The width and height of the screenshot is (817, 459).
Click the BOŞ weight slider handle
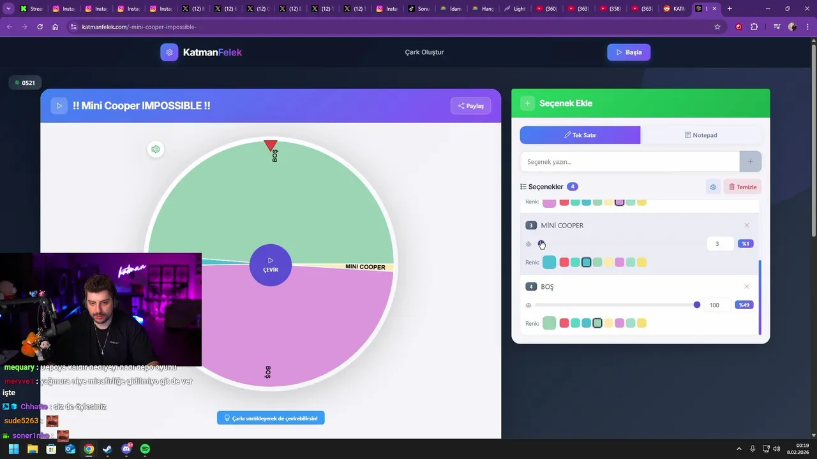click(x=697, y=305)
